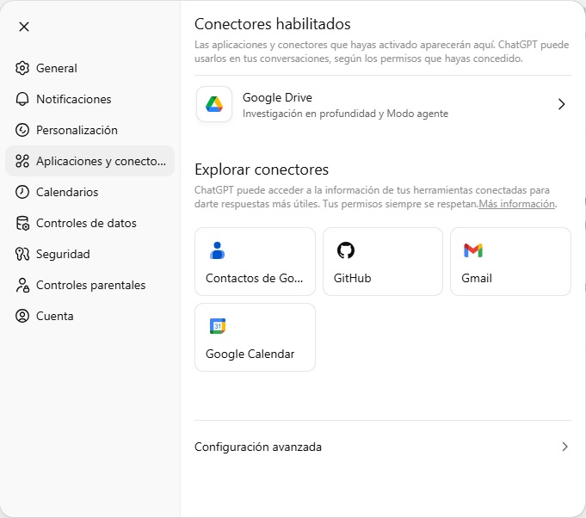Image resolution: width=586 pixels, height=518 pixels.
Task: Click the Gmail envelope icon
Action: tap(472, 250)
